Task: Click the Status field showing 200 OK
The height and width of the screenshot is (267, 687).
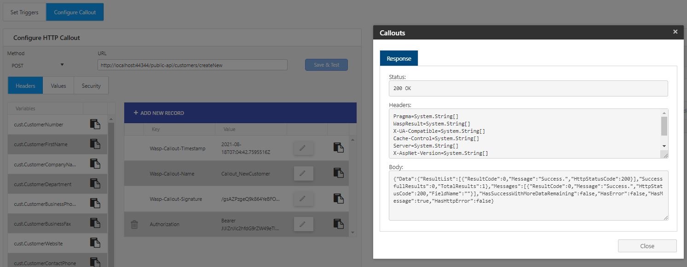Action: (x=528, y=88)
